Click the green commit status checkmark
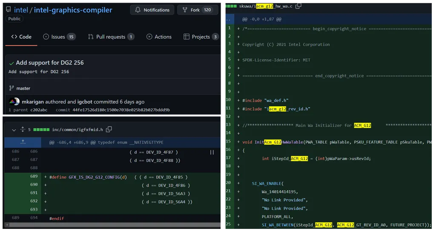The image size is (436, 231). (x=11, y=63)
